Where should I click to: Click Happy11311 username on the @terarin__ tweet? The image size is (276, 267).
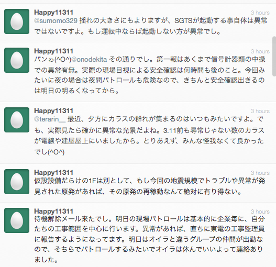point(54,110)
